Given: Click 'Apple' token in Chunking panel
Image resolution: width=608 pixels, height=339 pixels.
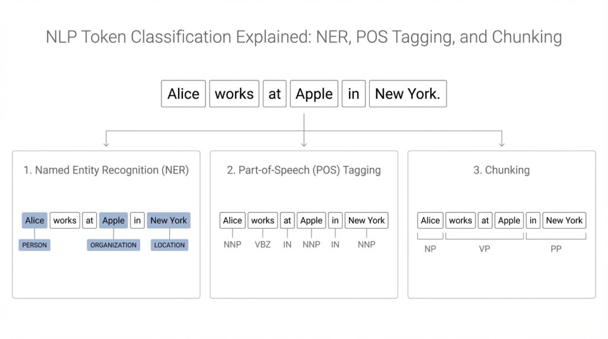Looking at the screenshot, I should point(509,220).
